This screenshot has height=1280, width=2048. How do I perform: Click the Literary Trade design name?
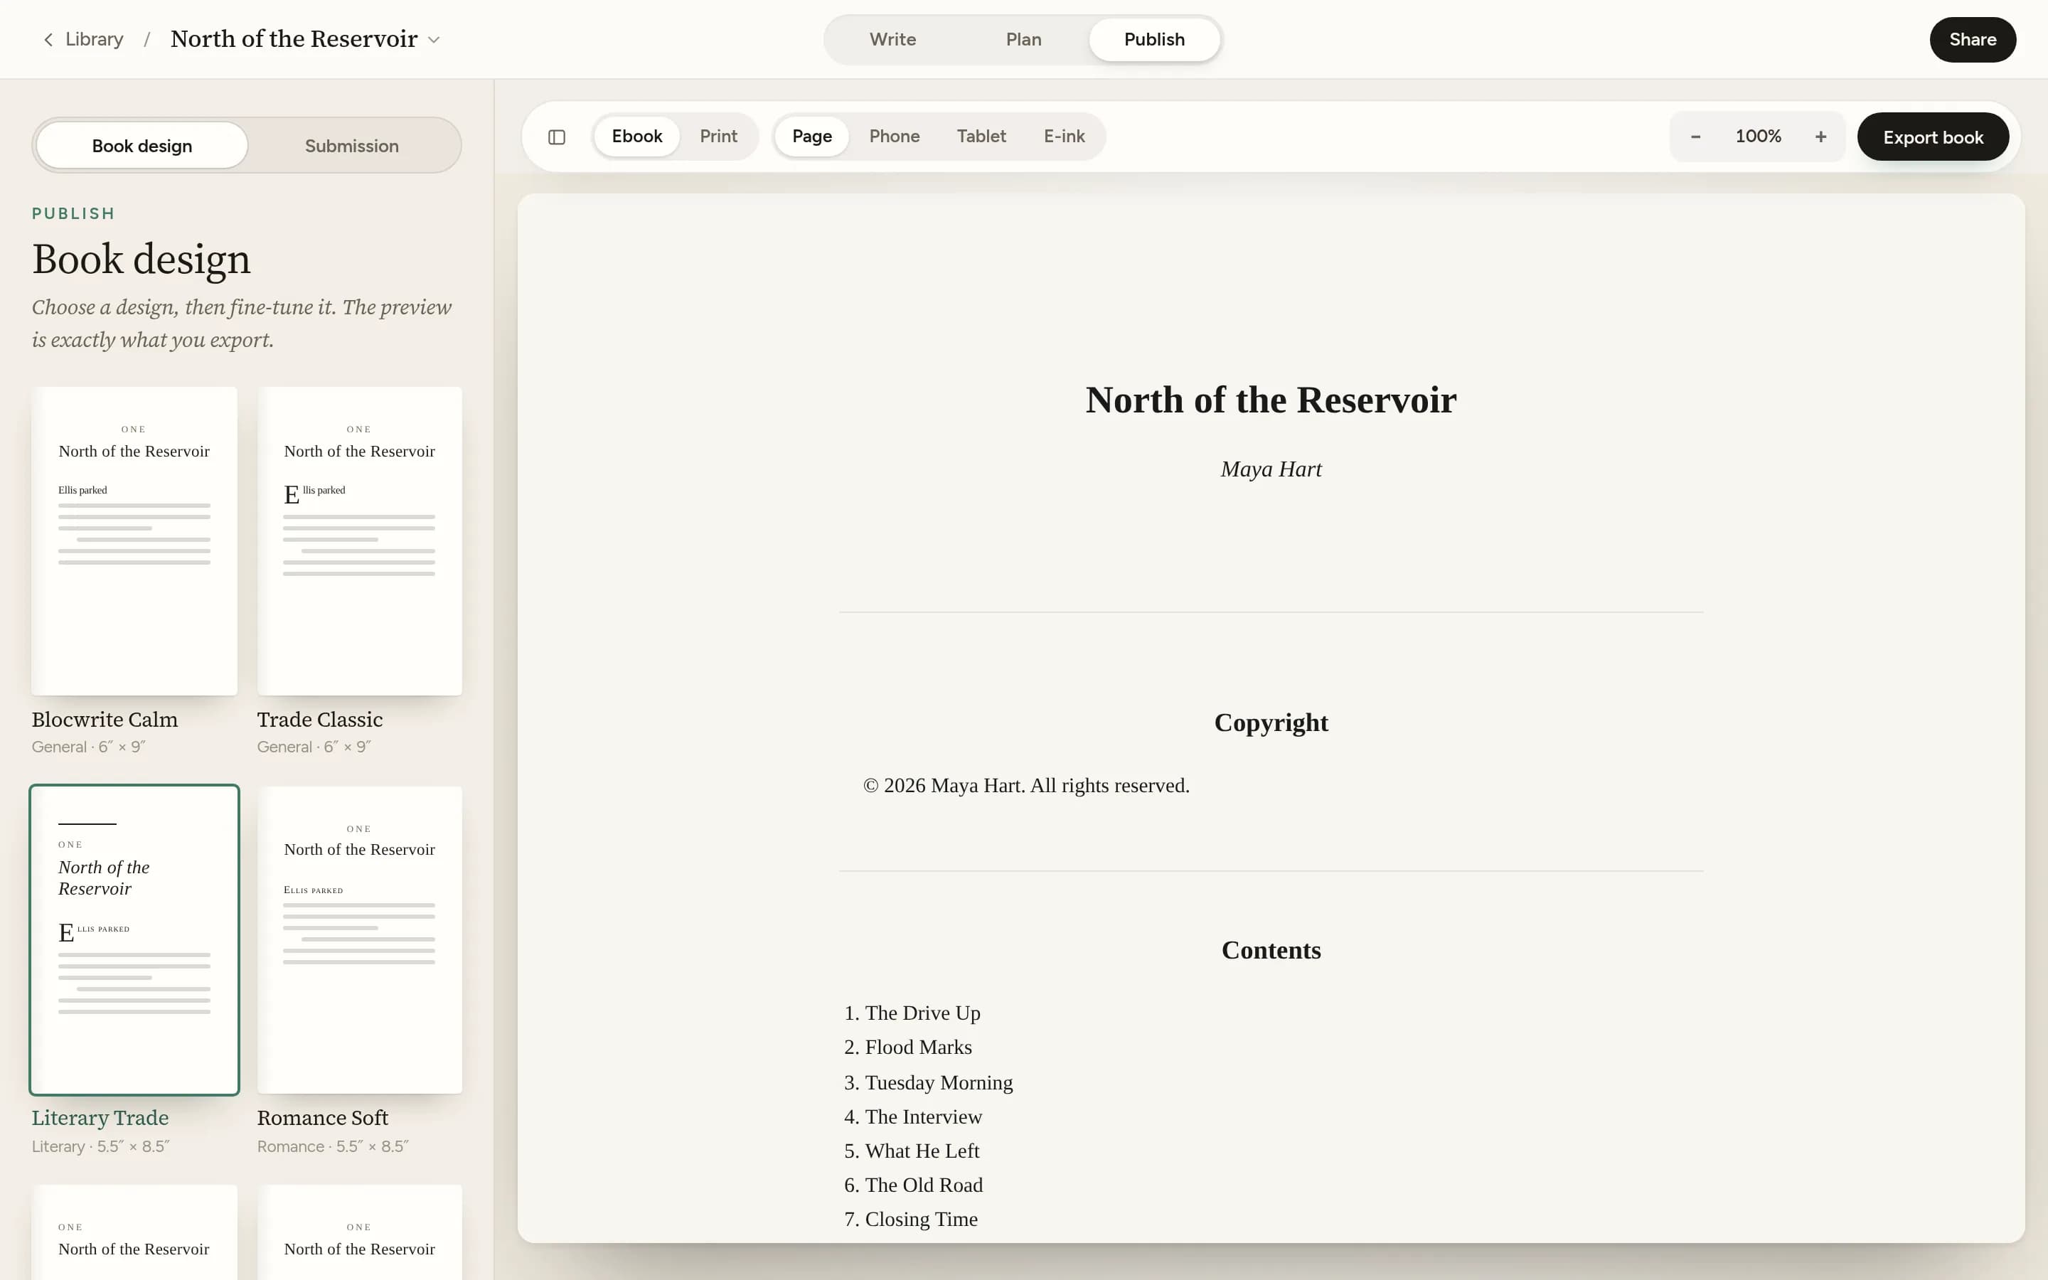click(x=100, y=1117)
